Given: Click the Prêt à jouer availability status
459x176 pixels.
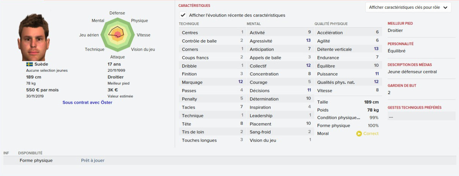Looking at the screenshot, I should click(x=92, y=160).
